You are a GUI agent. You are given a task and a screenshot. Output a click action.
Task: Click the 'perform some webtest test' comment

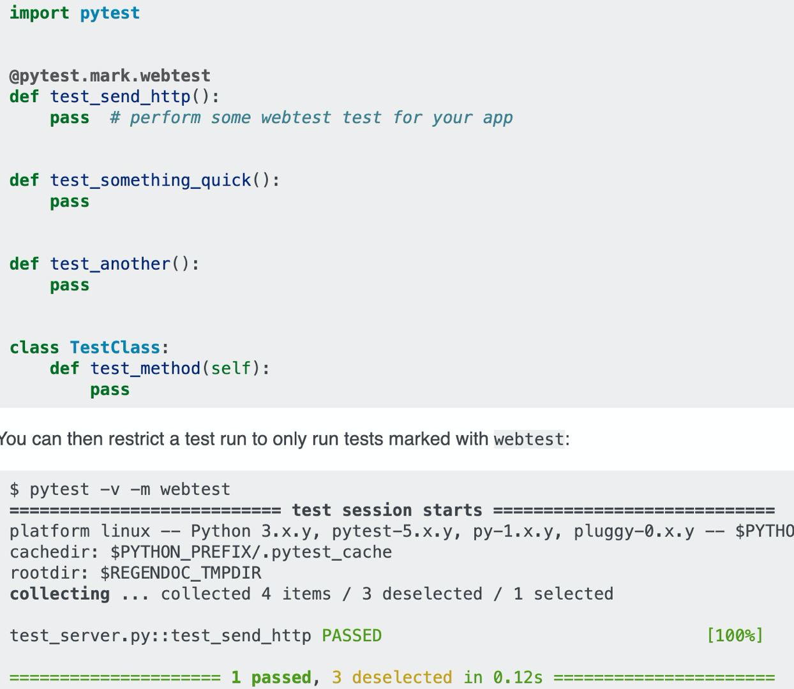[x=311, y=118]
